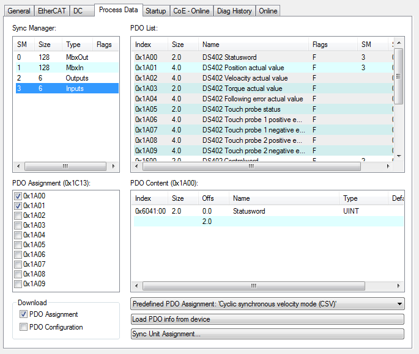The width and height of the screenshot is (419, 354).
Task: Enable the Download PDO Configuration checkbox
Action: (23, 327)
